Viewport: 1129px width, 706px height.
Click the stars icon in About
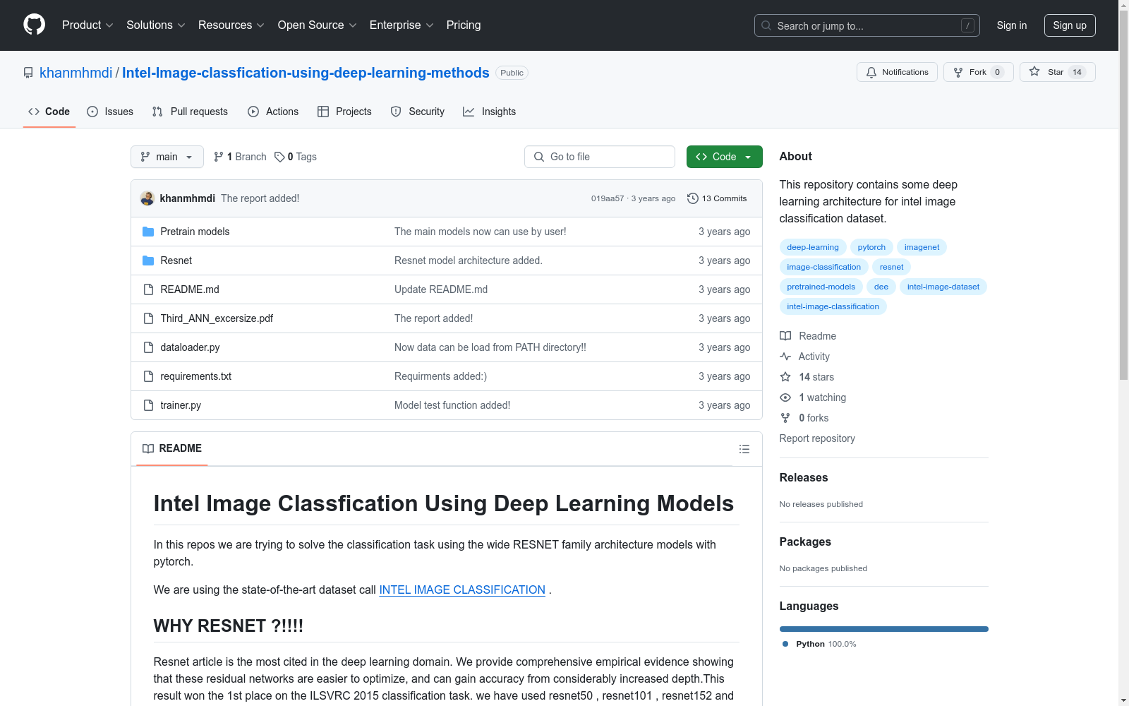coord(785,377)
